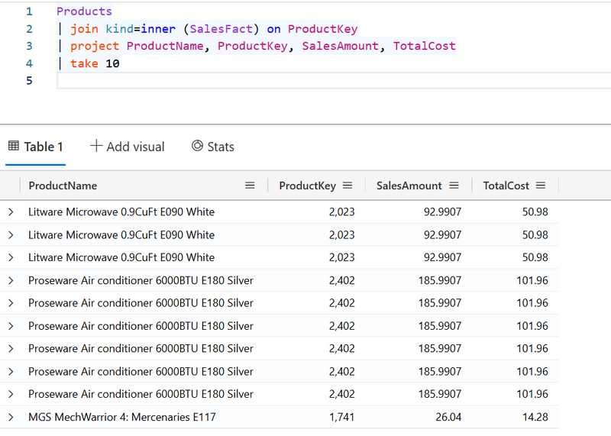Expand the fifth Proseware Air conditioner row
This screenshot has height=436, width=611.
tap(11, 372)
